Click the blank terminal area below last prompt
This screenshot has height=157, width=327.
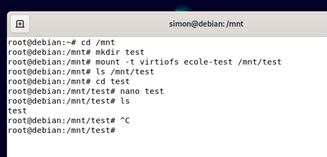point(167,146)
